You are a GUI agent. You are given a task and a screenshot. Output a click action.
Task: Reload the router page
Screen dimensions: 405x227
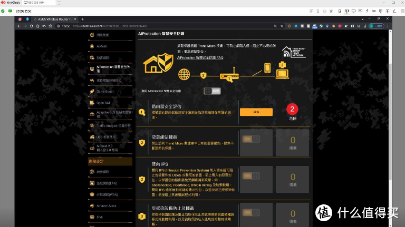coord(32,26)
